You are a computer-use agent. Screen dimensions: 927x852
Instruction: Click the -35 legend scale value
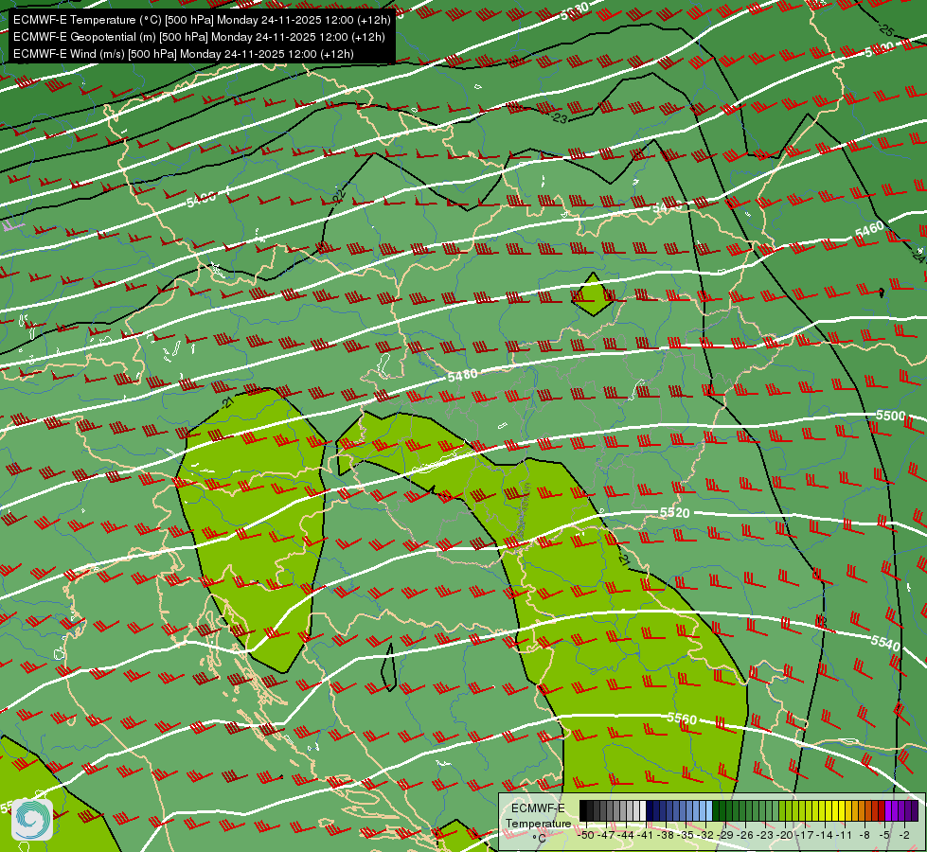click(687, 836)
